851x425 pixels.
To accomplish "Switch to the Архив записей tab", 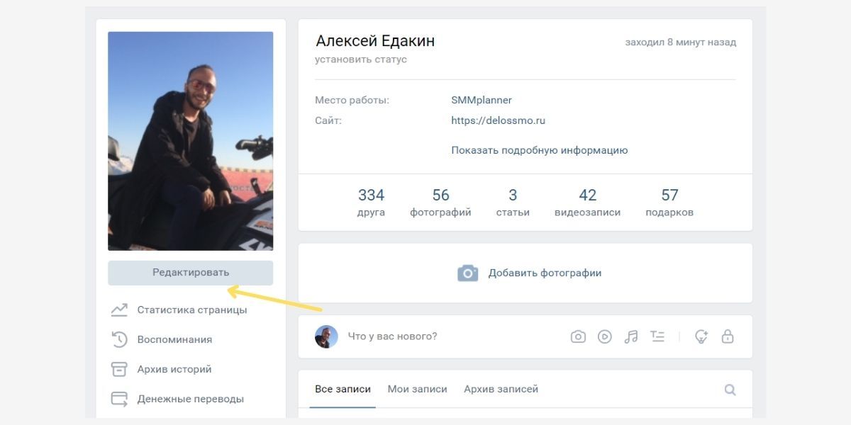I will tap(501, 389).
